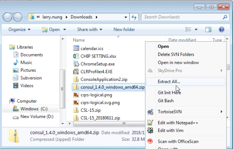This screenshot has height=149, width=233.
Task: Select the ConsoleApplication2.zip file
Action: 101,80
